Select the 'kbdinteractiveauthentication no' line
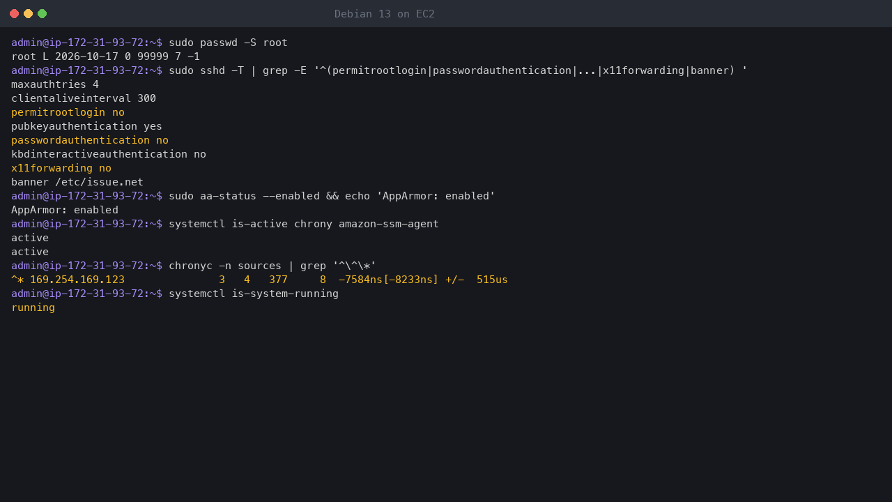The height and width of the screenshot is (502, 892). click(x=109, y=154)
